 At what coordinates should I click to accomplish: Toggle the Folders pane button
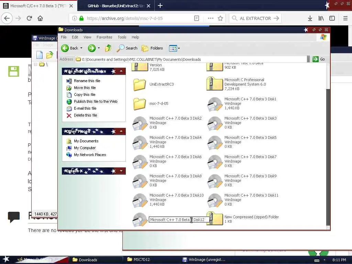click(x=152, y=48)
